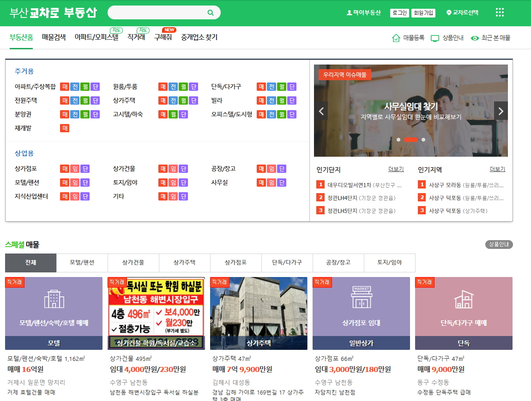Screen dimensions: 531x401
Task: Select 단독/다가구 special listings tab
Action: point(287,263)
